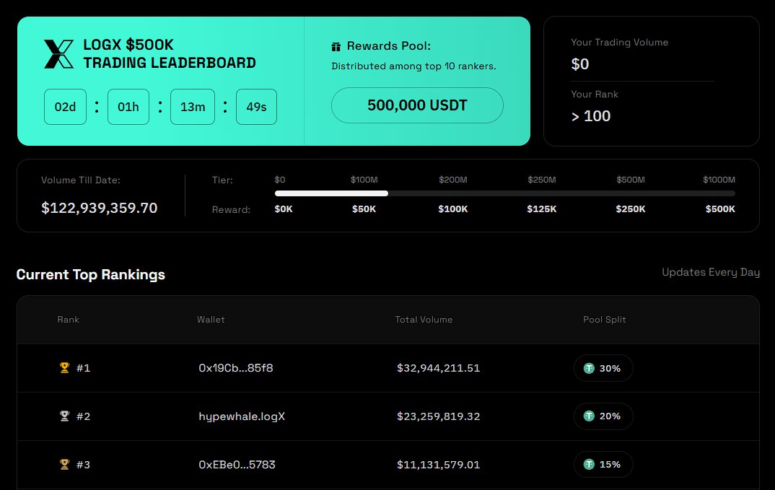The width and height of the screenshot is (775, 490).
Task: Click the bronze trophy icon for rank #3
Action: tap(64, 465)
